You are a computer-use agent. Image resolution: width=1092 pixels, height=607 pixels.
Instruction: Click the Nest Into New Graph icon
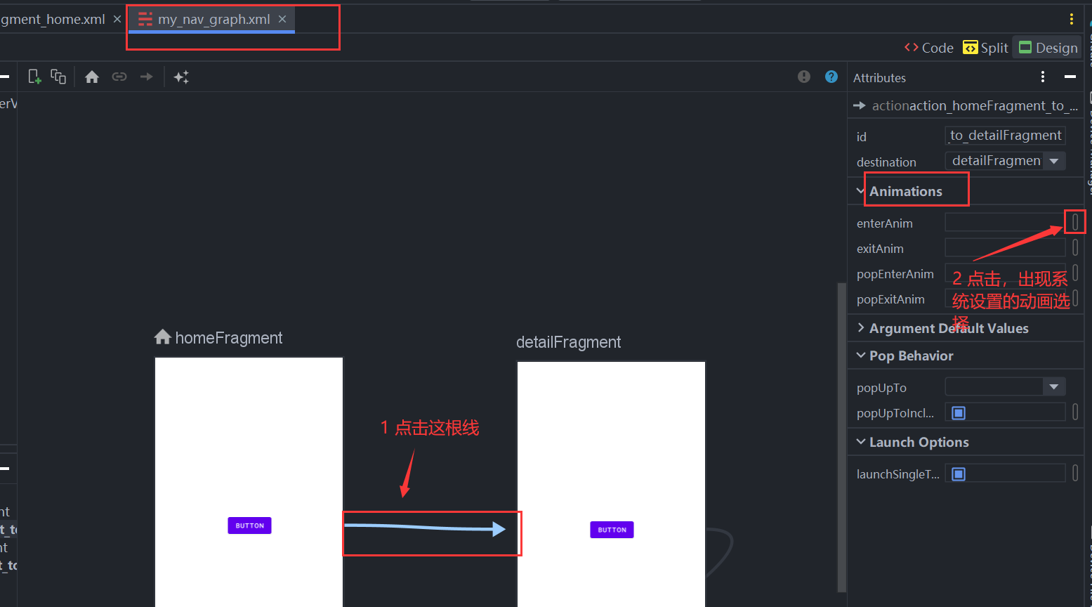58,77
